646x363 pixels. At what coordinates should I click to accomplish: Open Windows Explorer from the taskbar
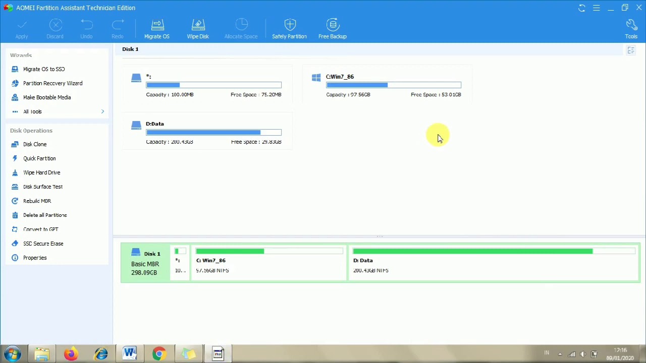coord(42,354)
